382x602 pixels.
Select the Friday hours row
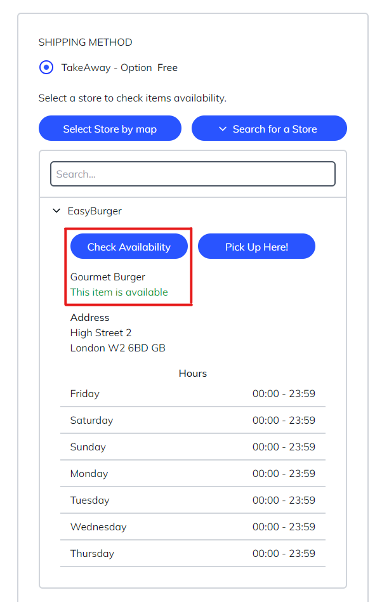[192, 393]
